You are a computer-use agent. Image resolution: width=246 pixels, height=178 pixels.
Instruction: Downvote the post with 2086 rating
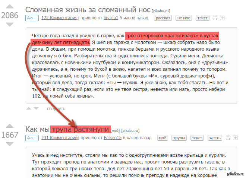[x=10, y=25]
